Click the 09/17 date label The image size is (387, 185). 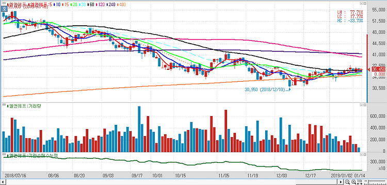[x=137, y=176]
